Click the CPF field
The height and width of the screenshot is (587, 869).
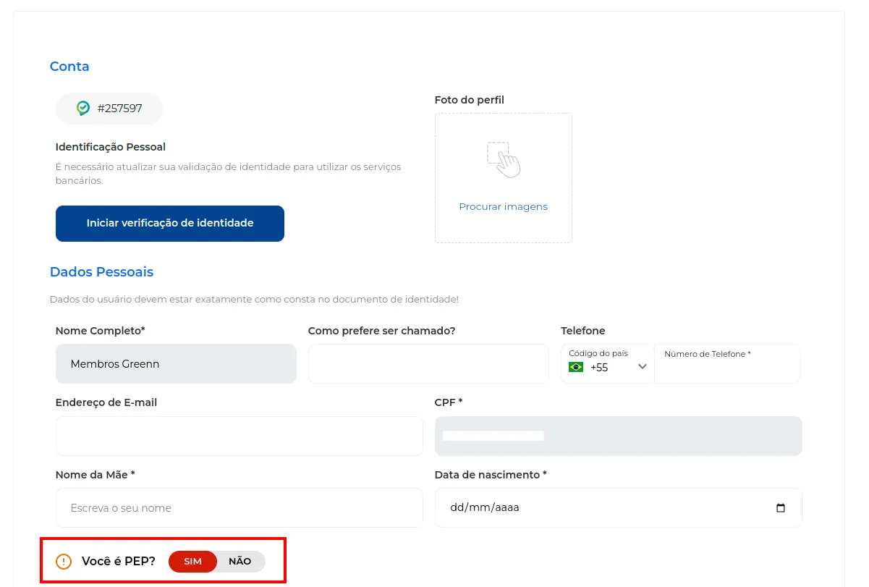(x=619, y=436)
